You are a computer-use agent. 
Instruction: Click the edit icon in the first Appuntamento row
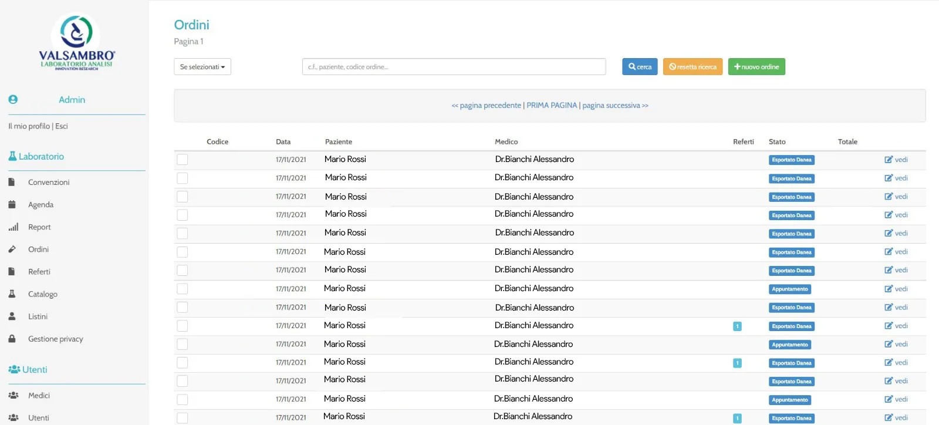point(889,289)
